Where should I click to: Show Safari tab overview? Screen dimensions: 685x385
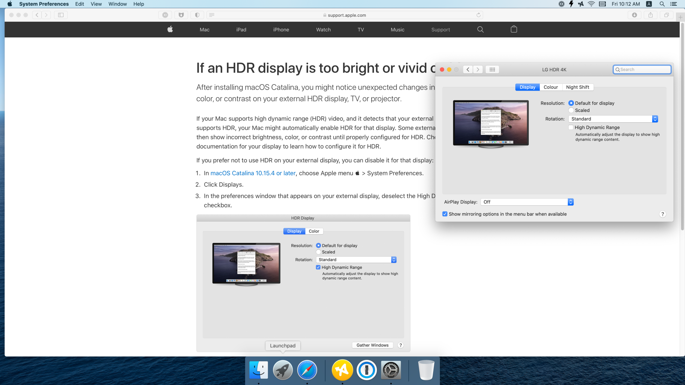point(667,15)
